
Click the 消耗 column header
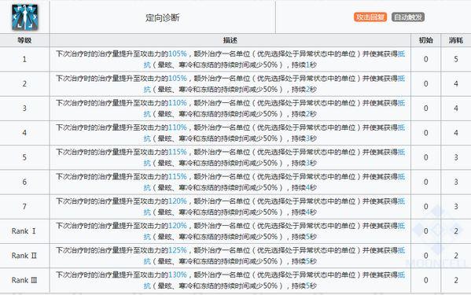pyautogui.click(x=456, y=40)
